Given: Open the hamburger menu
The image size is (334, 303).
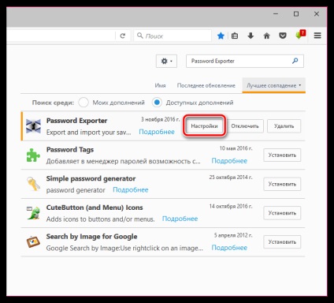Looking at the screenshot, I should (x=317, y=36).
